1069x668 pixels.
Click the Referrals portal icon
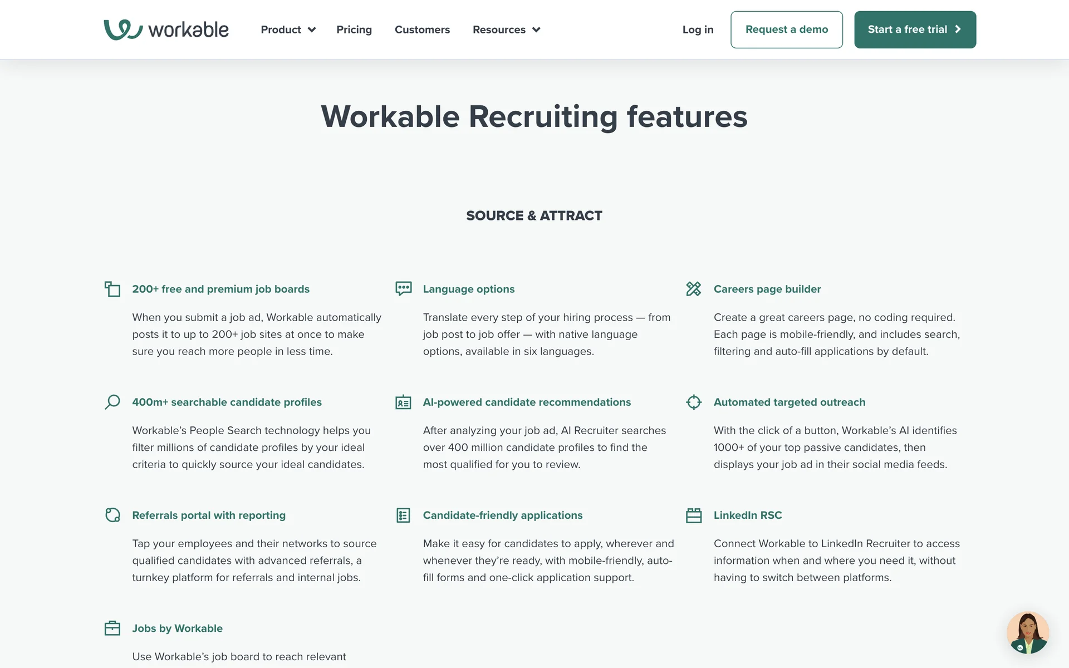(112, 515)
